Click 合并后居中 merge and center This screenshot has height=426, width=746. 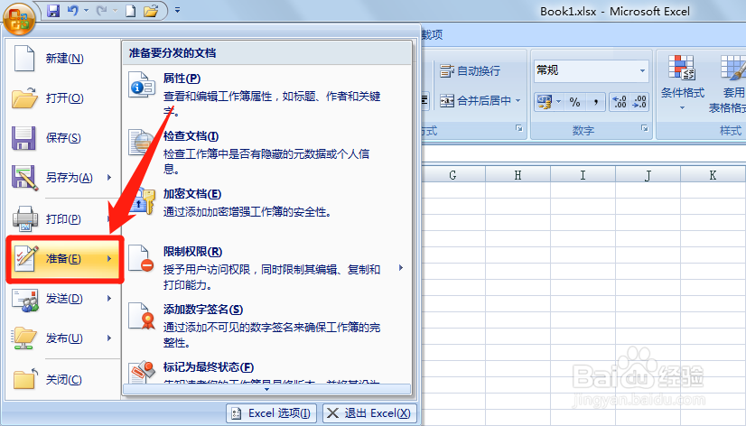(475, 101)
